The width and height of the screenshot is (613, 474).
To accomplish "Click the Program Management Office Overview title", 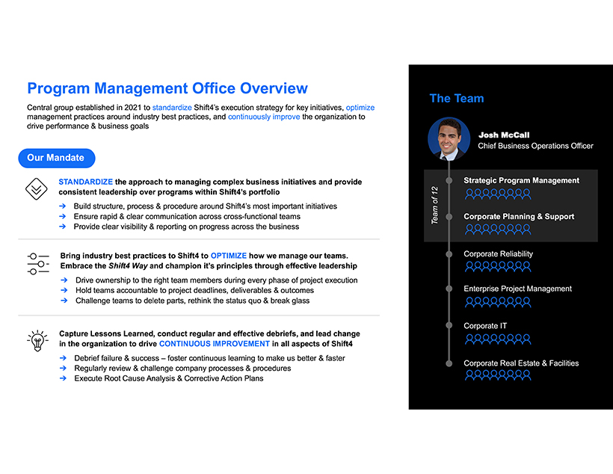I will coord(167,88).
